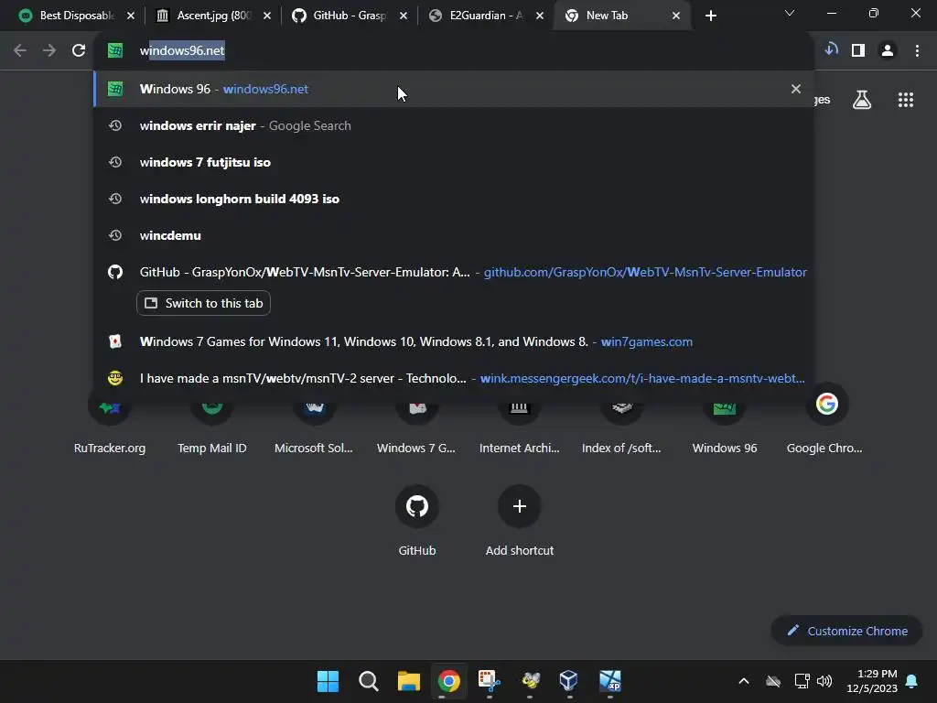937x703 pixels.
Task: Select 'windows 7 futjitsu iso' suggestion
Action: [454, 162]
